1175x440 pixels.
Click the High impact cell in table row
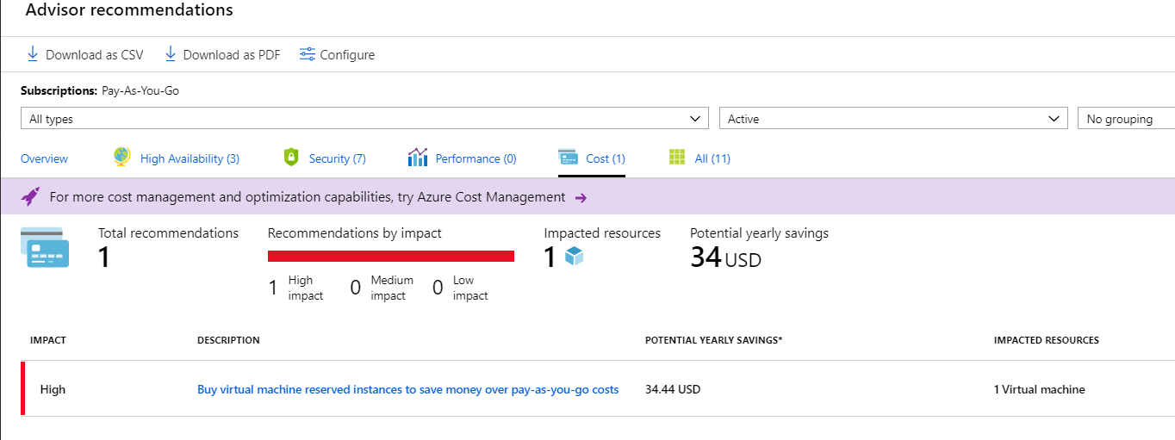point(53,389)
